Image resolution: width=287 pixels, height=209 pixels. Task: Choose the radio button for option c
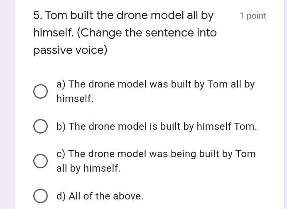pyautogui.click(x=40, y=161)
